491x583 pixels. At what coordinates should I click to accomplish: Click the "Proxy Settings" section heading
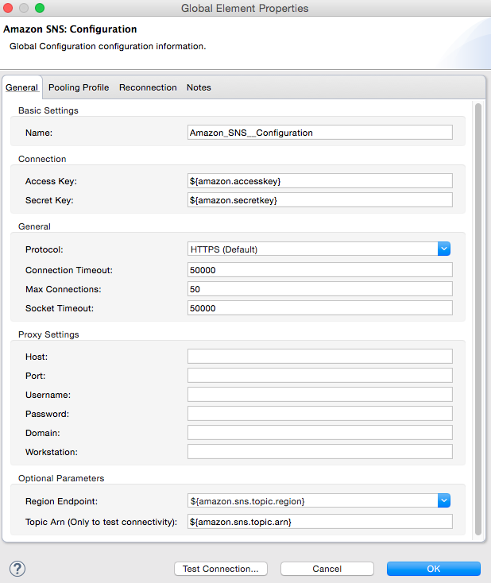[x=48, y=334]
